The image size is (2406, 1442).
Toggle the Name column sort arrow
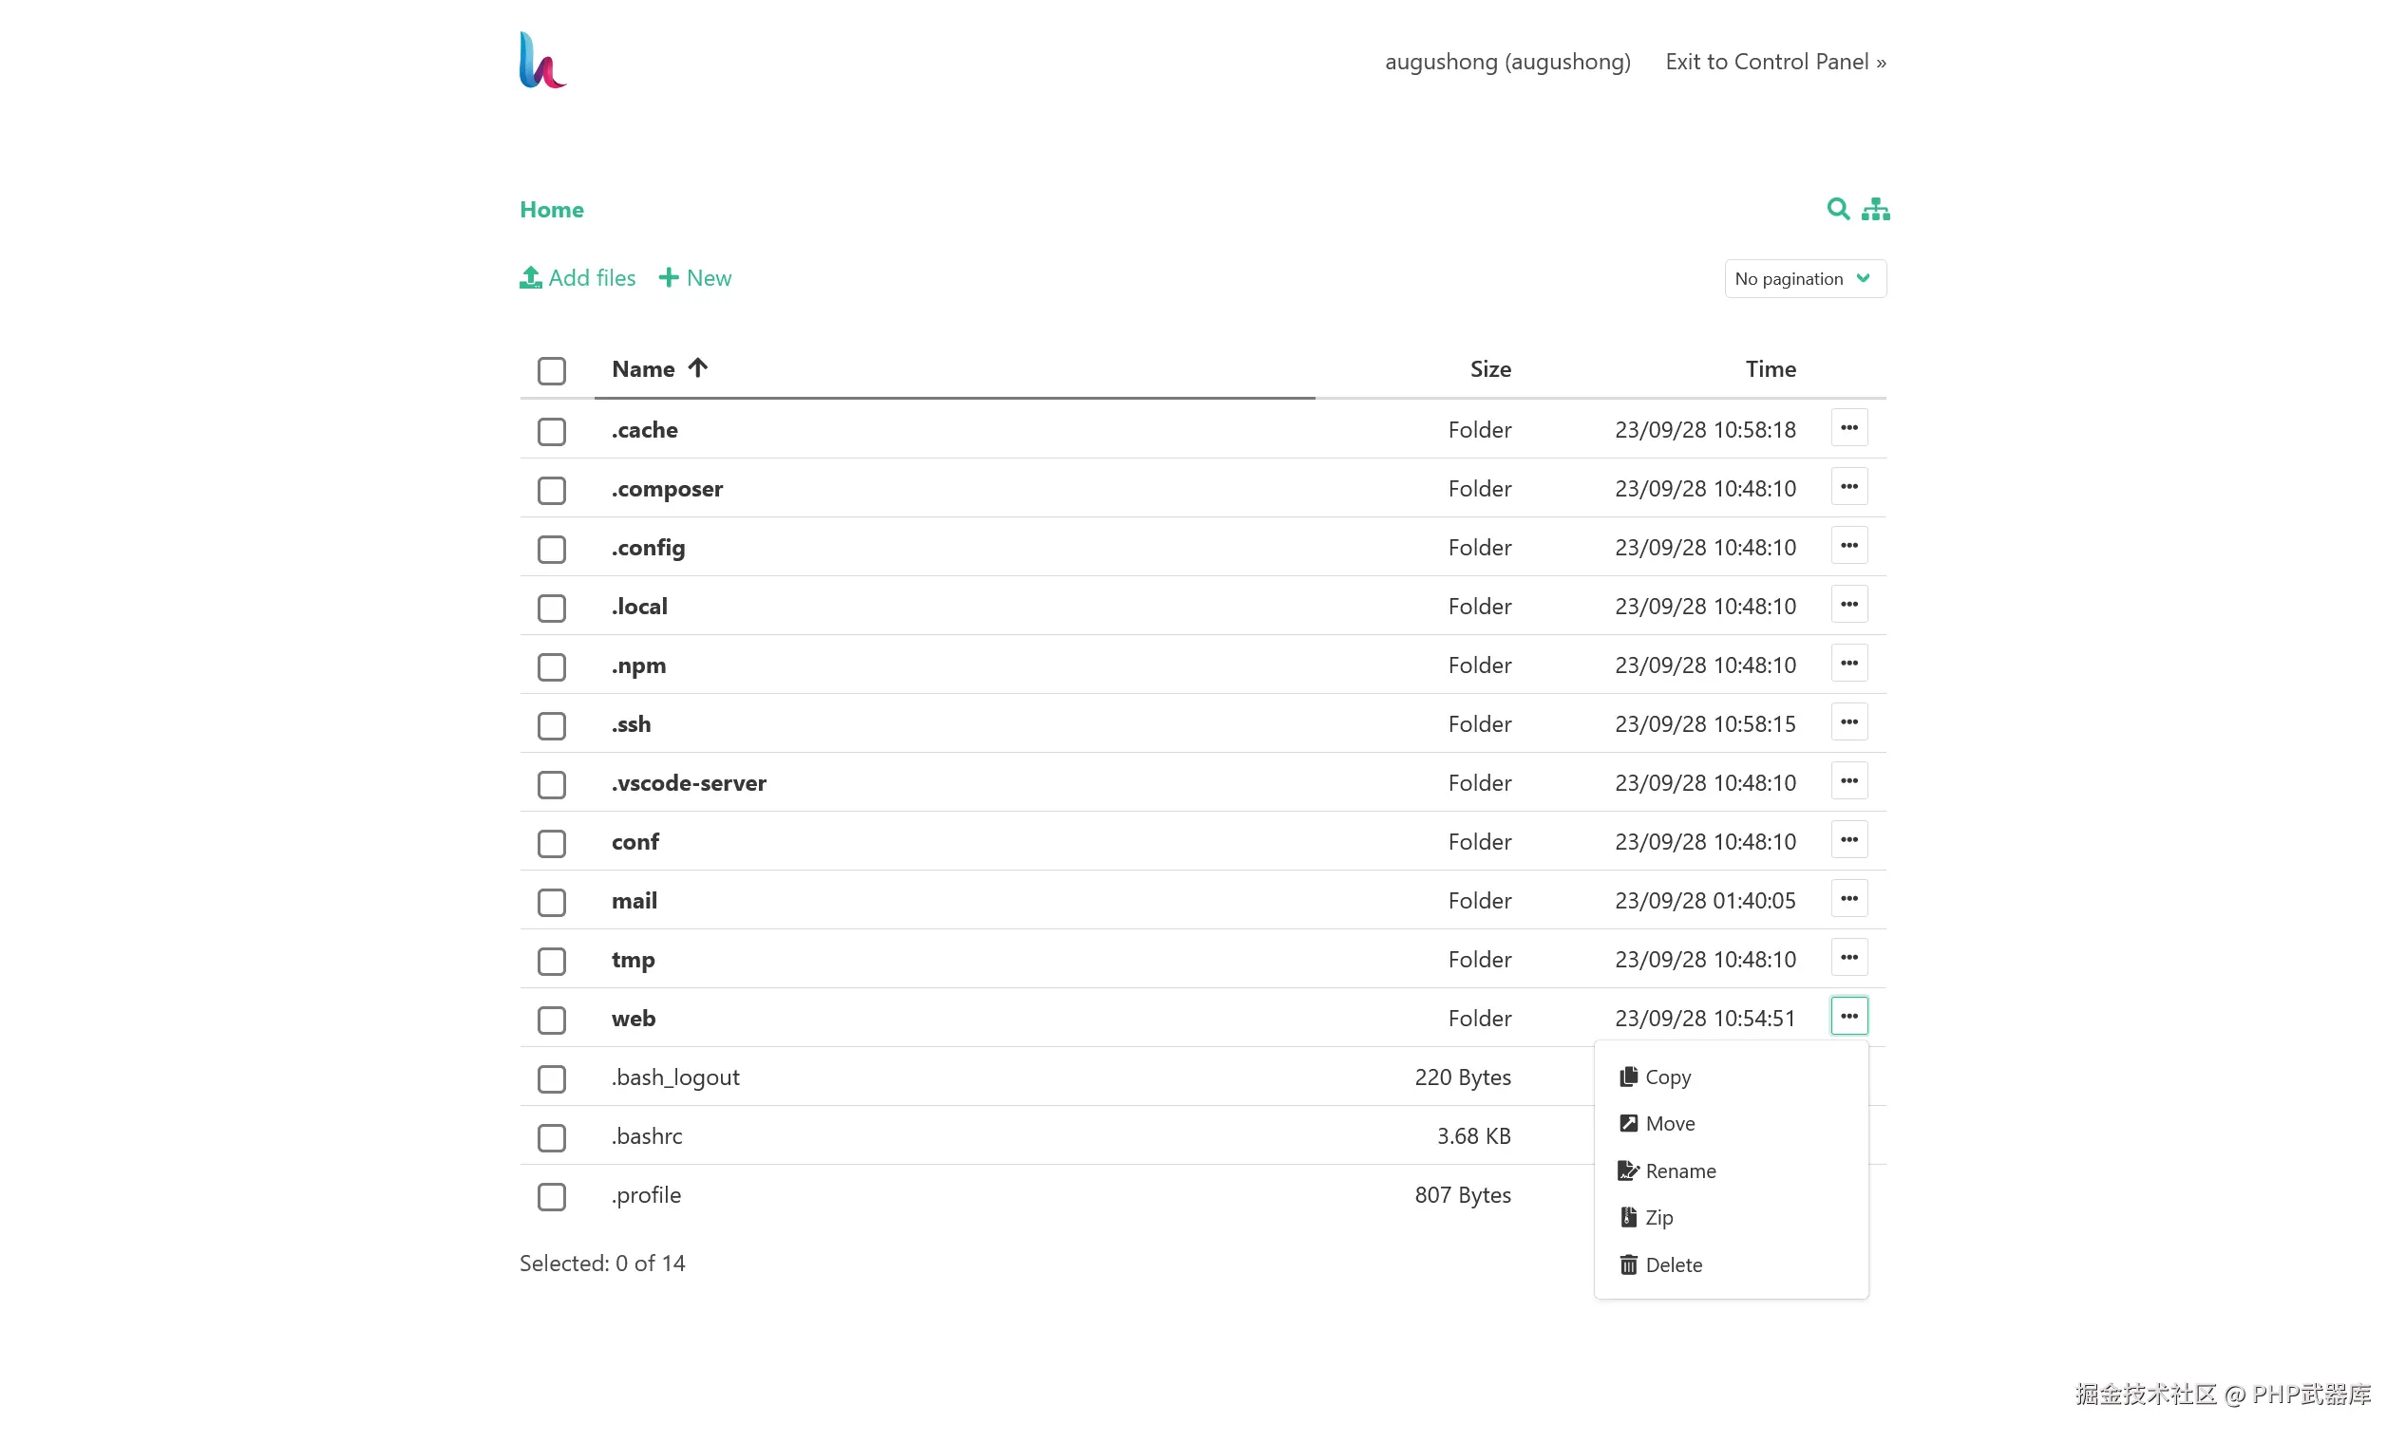tap(697, 368)
